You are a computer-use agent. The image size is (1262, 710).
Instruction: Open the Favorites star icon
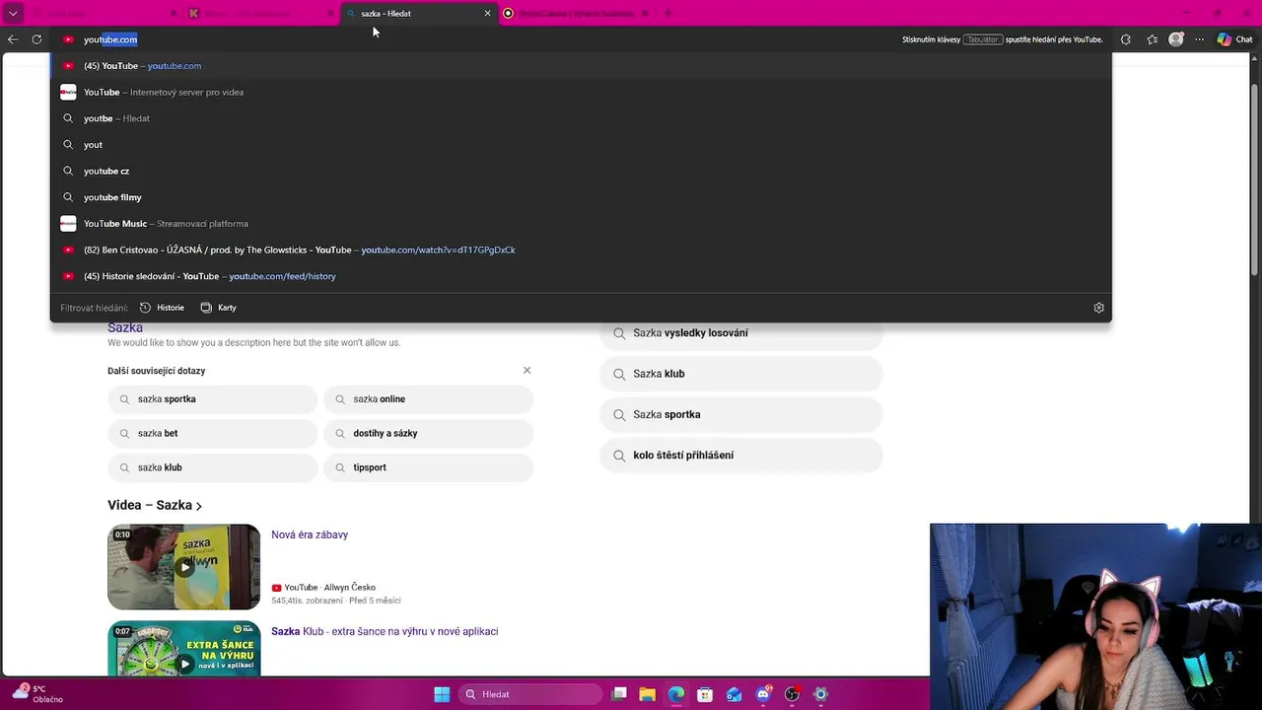(x=1152, y=39)
